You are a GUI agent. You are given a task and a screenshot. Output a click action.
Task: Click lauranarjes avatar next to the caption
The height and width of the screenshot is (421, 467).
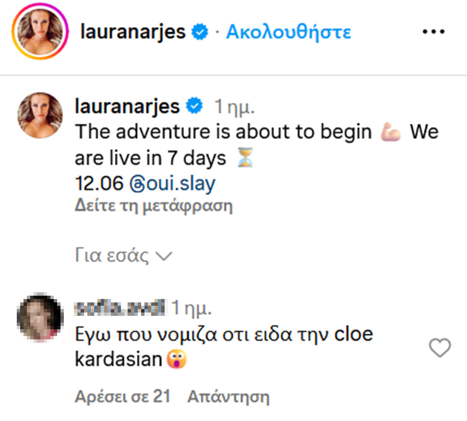point(40,115)
